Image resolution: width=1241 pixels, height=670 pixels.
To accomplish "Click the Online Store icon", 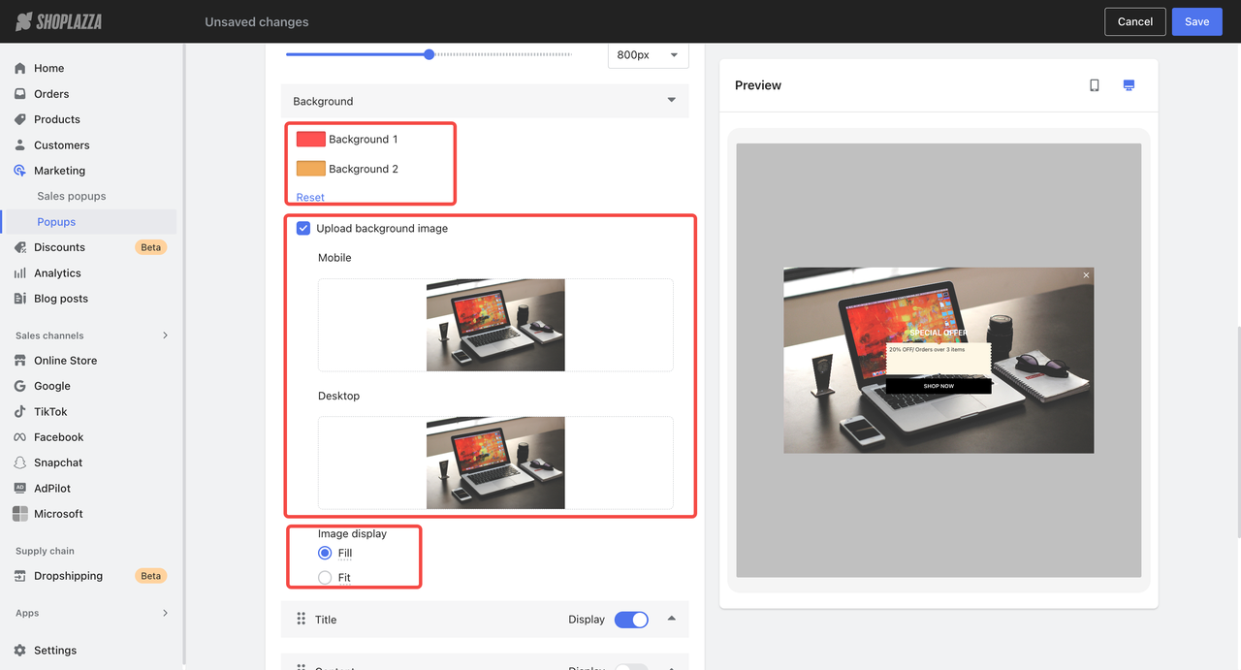I will pos(20,361).
